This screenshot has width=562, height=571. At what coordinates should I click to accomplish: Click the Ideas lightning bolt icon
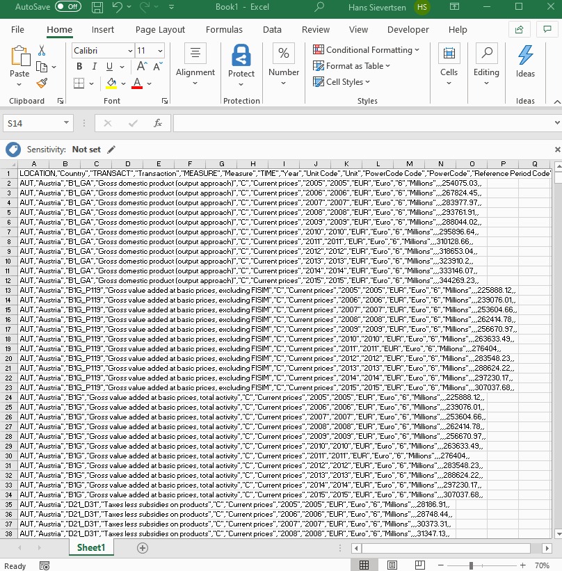tap(525, 56)
